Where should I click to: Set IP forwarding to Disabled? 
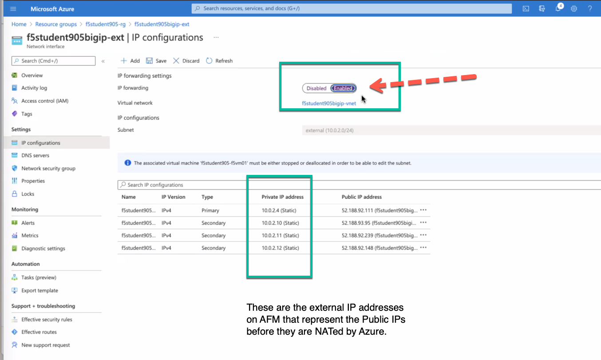click(316, 88)
